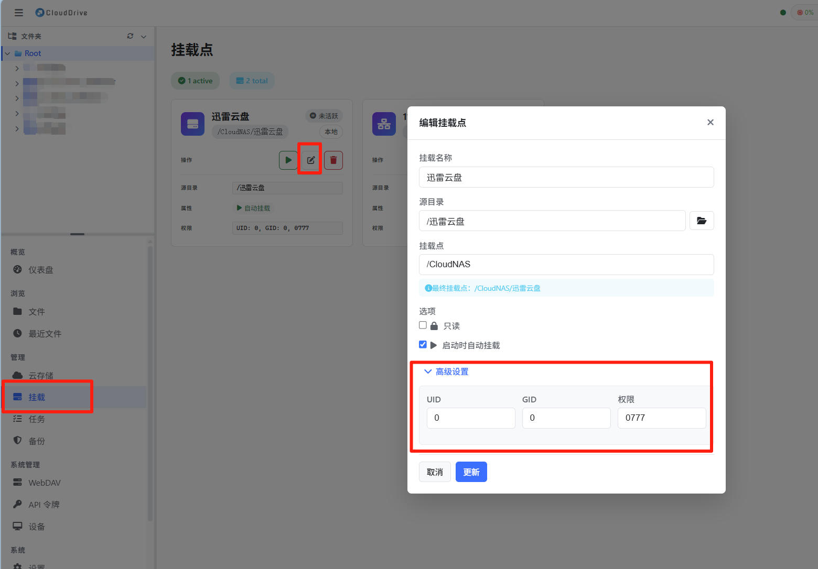This screenshot has width=818, height=569.
Task: Delete mount with red trash icon
Action: pos(333,160)
